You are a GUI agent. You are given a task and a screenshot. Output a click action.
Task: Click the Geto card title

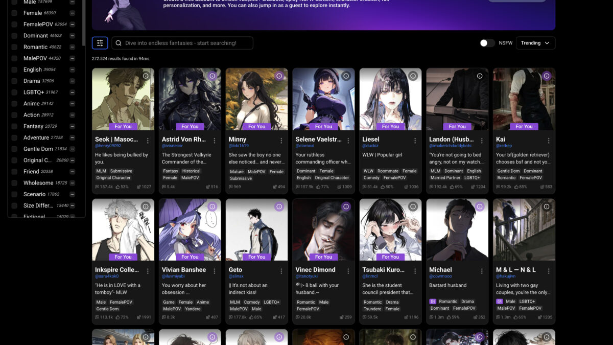235,270
